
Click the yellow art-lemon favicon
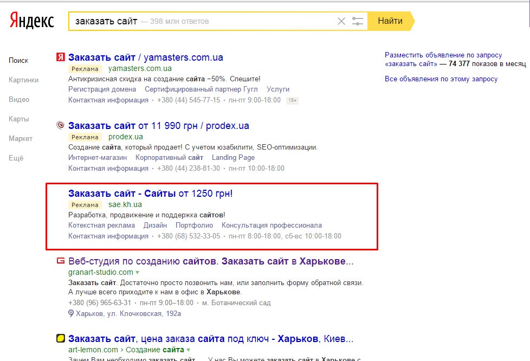61,338
